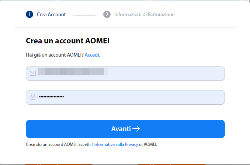Image resolution: width=250 pixels, height=165 pixels.
Task: Click the blurred email address text
Action: coord(73,72)
